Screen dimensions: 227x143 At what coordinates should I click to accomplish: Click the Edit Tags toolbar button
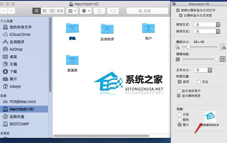pyautogui.click(x=113, y=11)
